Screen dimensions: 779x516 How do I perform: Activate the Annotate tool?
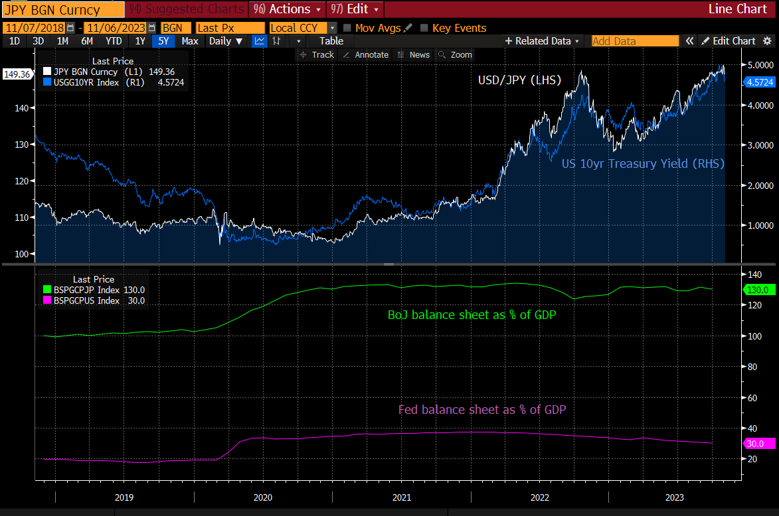pyautogui.click(x=366, y=55)
